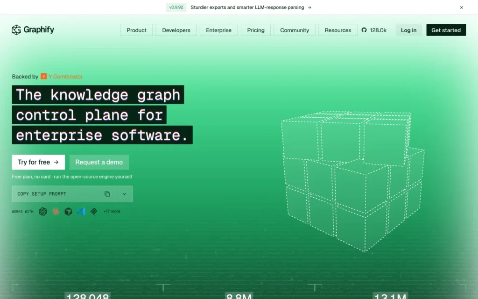Select the Cursor cube icon

pyautogui.click(x=68, y=212)
